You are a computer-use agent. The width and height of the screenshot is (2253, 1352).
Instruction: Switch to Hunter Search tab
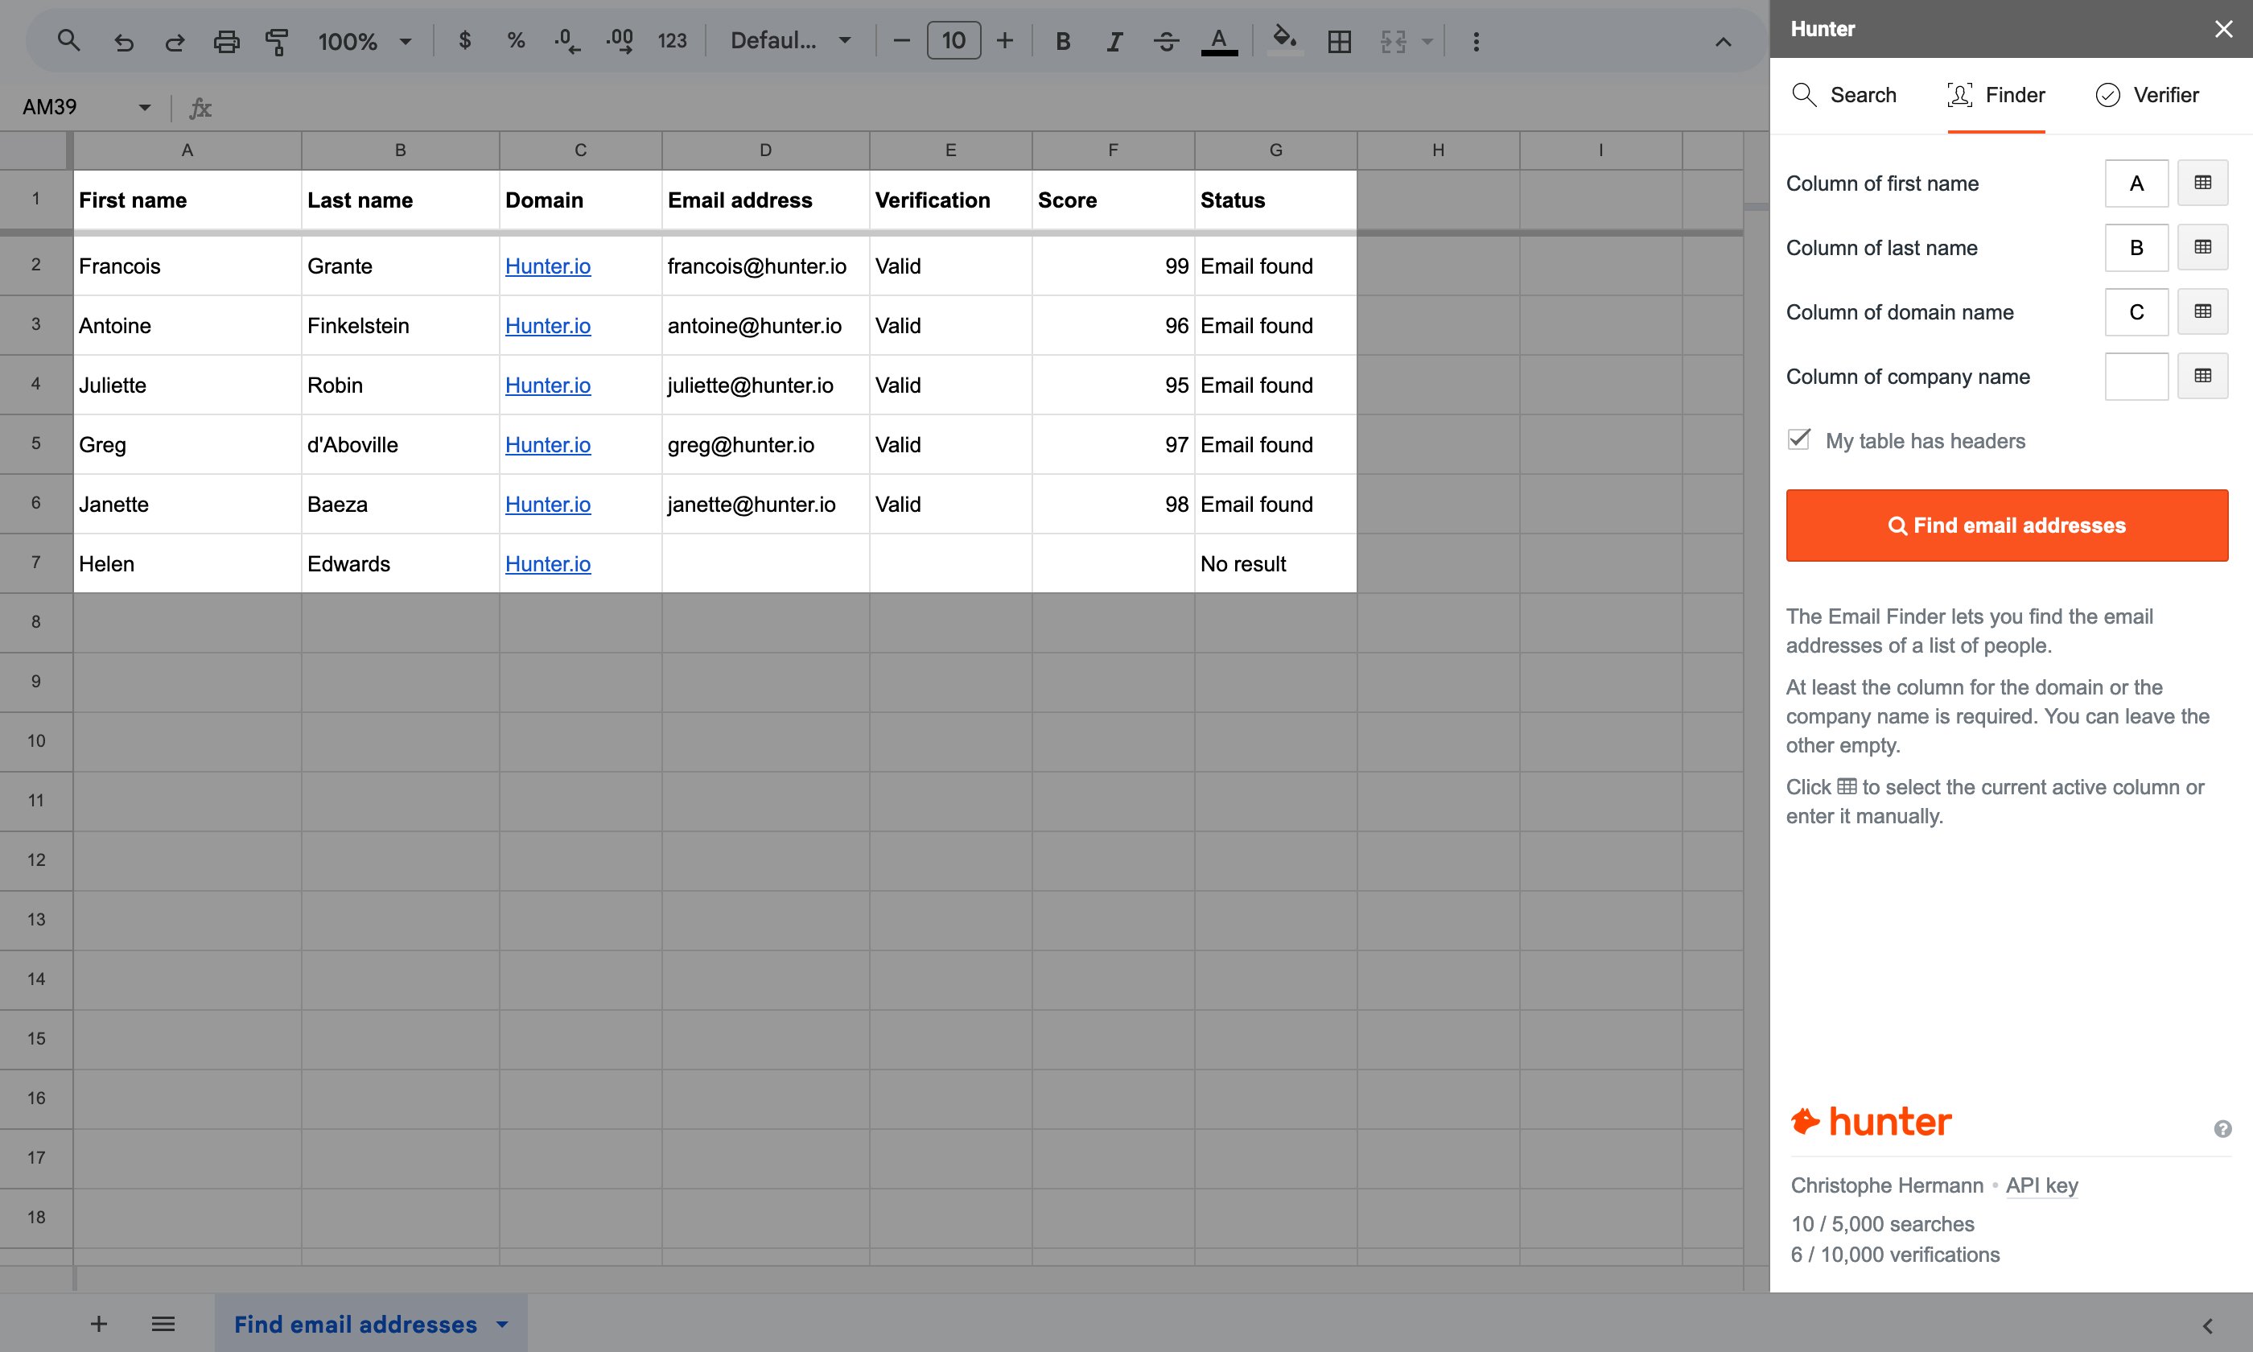[1844, 95]
